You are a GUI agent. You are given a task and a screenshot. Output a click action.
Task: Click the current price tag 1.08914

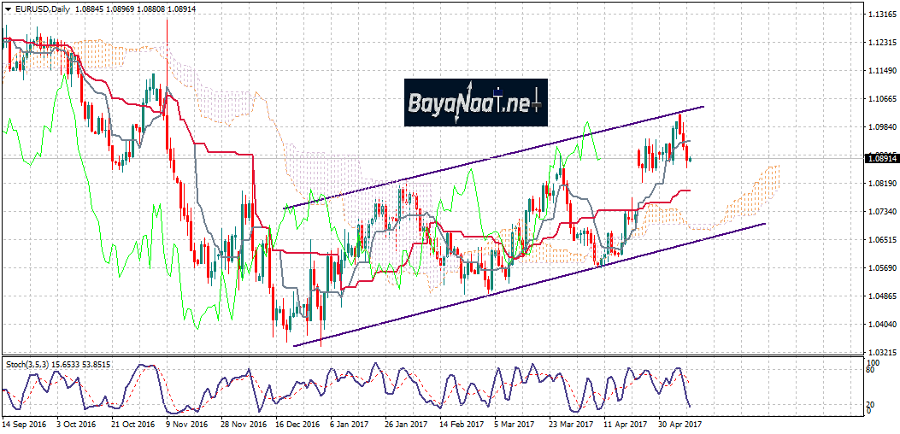[880, 158]
